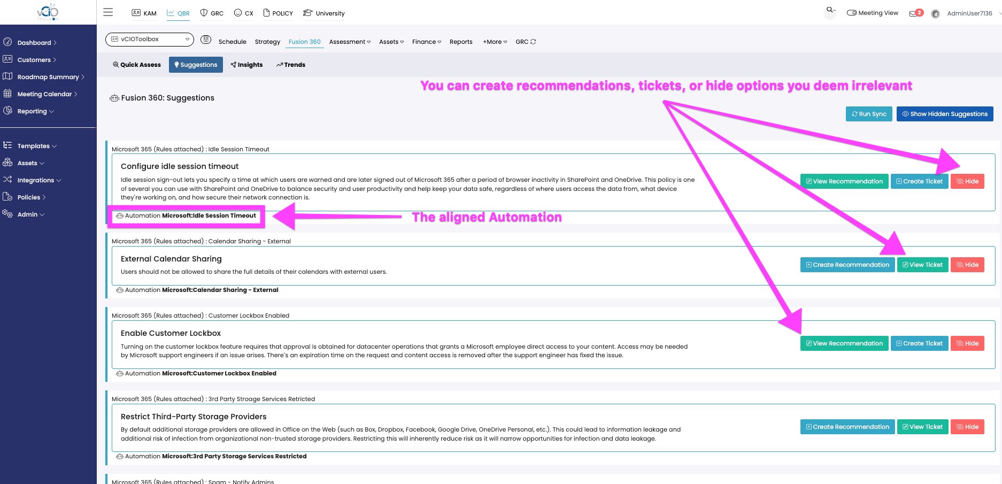
Task: Toggle the Meeting View switch
Action: (x=852, y=13)
